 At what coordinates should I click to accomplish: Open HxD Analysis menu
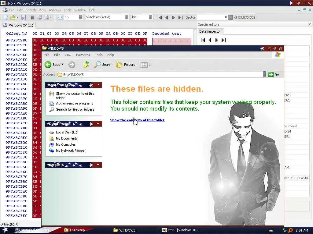[54, 10]
